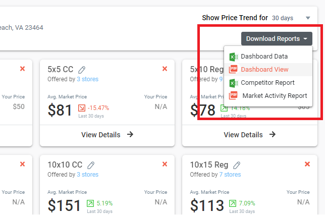The width and height of the screenshot is (325, 215).
Task: Click the 10x10 CC card title
Action: click(65, 165)
